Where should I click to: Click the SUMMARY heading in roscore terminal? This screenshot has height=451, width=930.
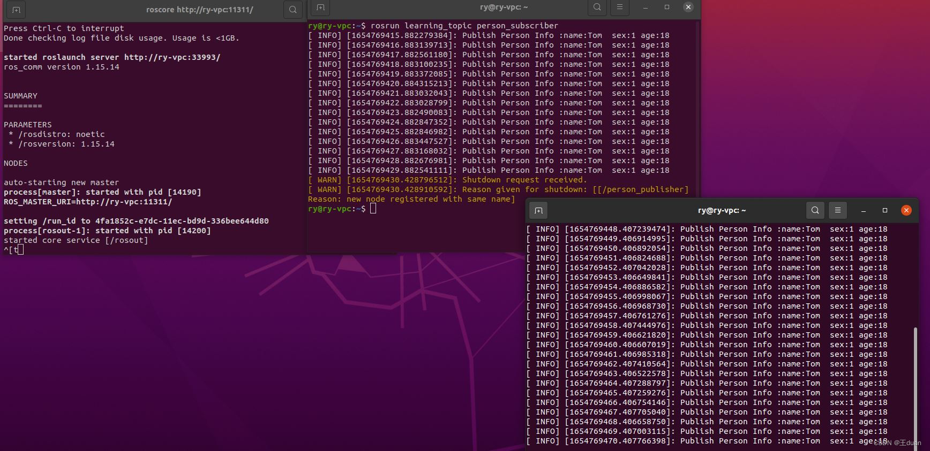pos(20,96)
